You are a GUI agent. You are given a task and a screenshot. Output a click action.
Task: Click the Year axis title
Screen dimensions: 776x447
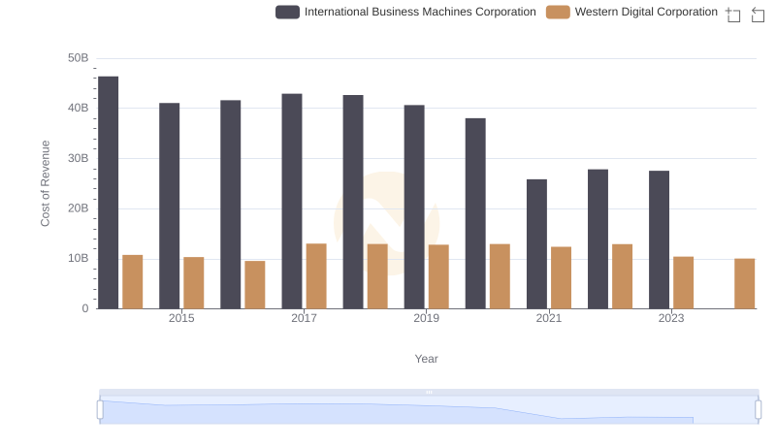pyautogui.click(x=426, y=359)
